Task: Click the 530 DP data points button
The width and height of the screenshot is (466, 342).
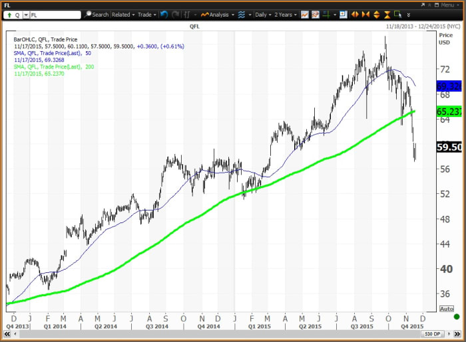Action: point(433,334)
